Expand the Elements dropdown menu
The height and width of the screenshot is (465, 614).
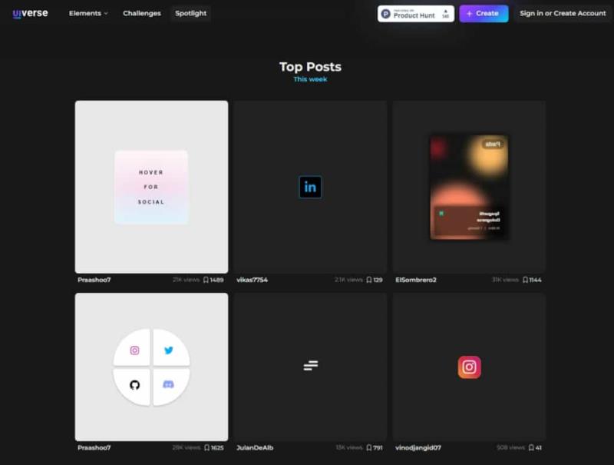point(88,13)
